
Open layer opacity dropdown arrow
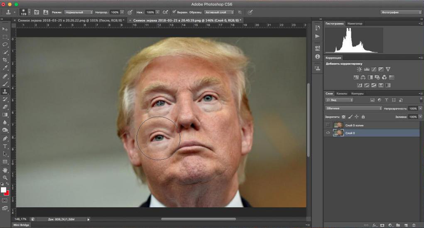pos(420,108)
